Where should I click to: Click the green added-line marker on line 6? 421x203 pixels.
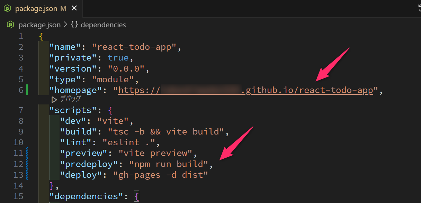point(27,90)
